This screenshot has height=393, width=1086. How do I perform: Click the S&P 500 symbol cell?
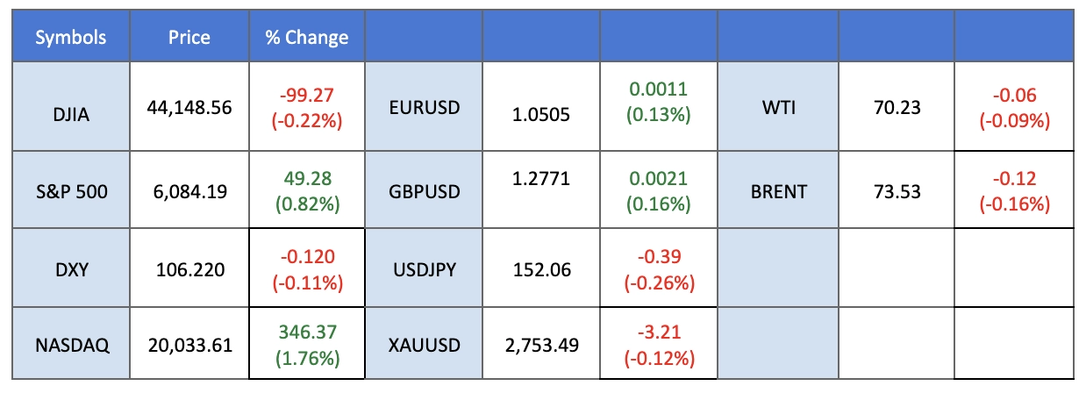click(x=71, y=190)
